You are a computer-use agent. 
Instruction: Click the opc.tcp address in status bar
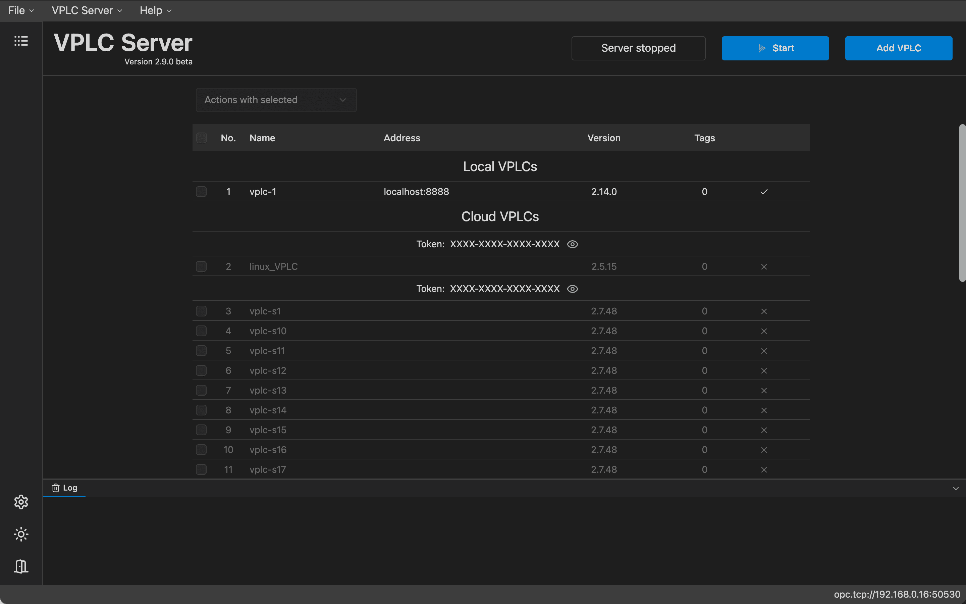tap(897, 594)
